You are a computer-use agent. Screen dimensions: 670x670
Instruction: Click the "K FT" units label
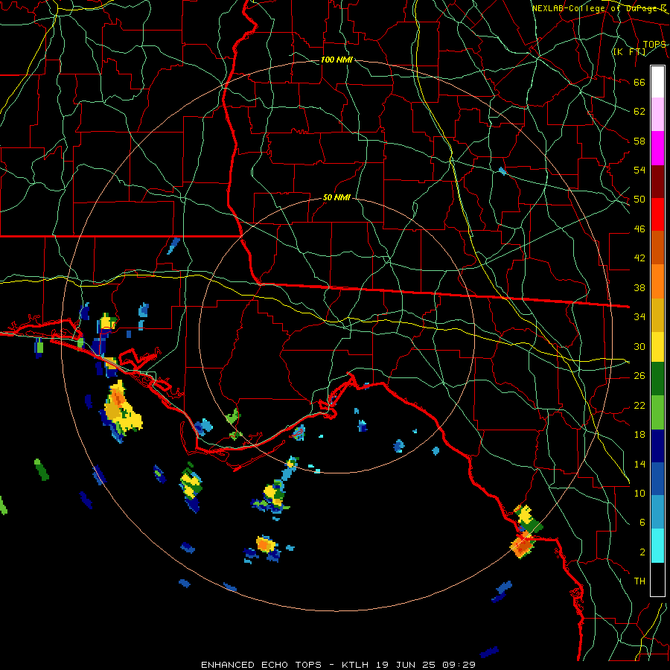630,52
